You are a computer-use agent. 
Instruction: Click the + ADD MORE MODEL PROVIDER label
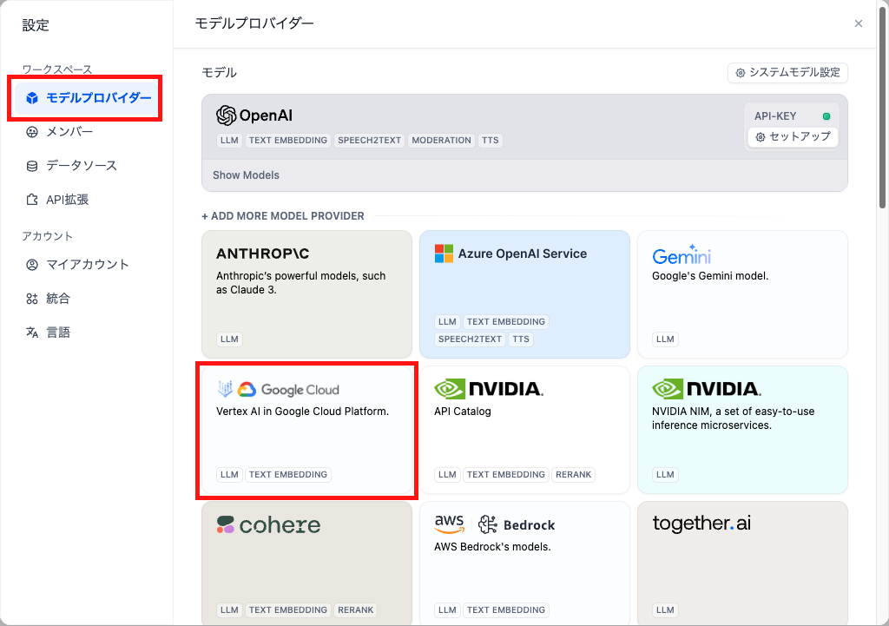click(x=283, y=216)
